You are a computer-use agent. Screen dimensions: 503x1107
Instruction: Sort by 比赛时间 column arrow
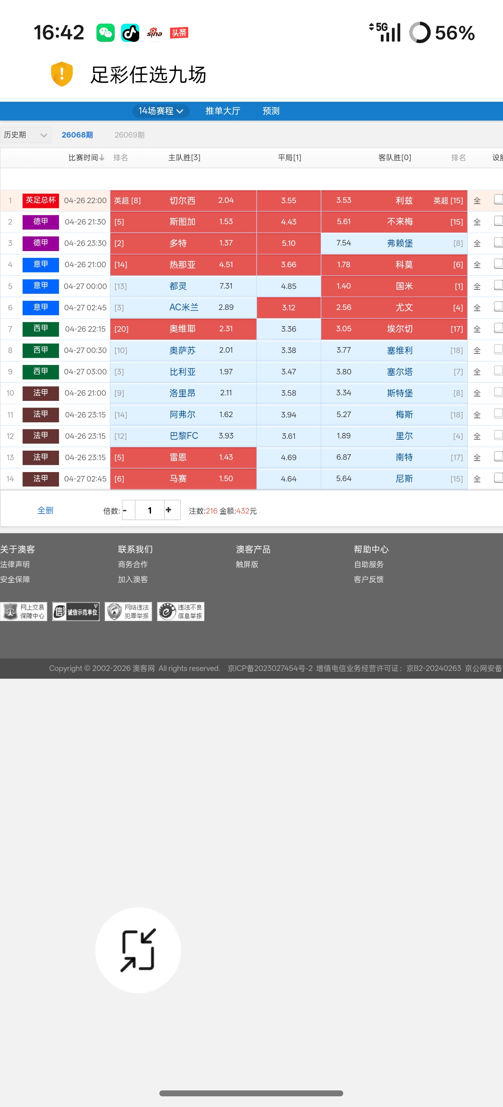point(102,158)
